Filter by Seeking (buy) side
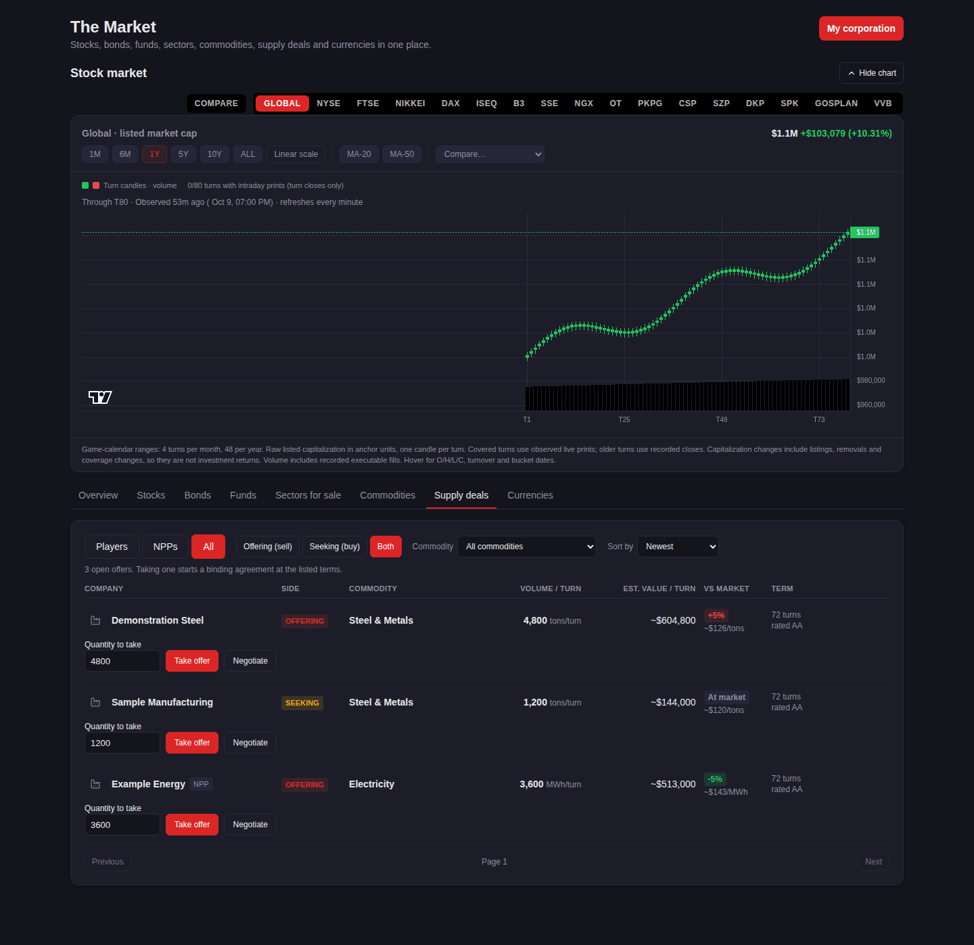The width and height of the screenshot is (974, 945). [335, 547]
